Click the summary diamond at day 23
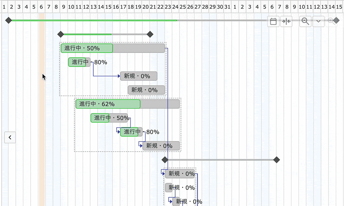 pos(165,160)
